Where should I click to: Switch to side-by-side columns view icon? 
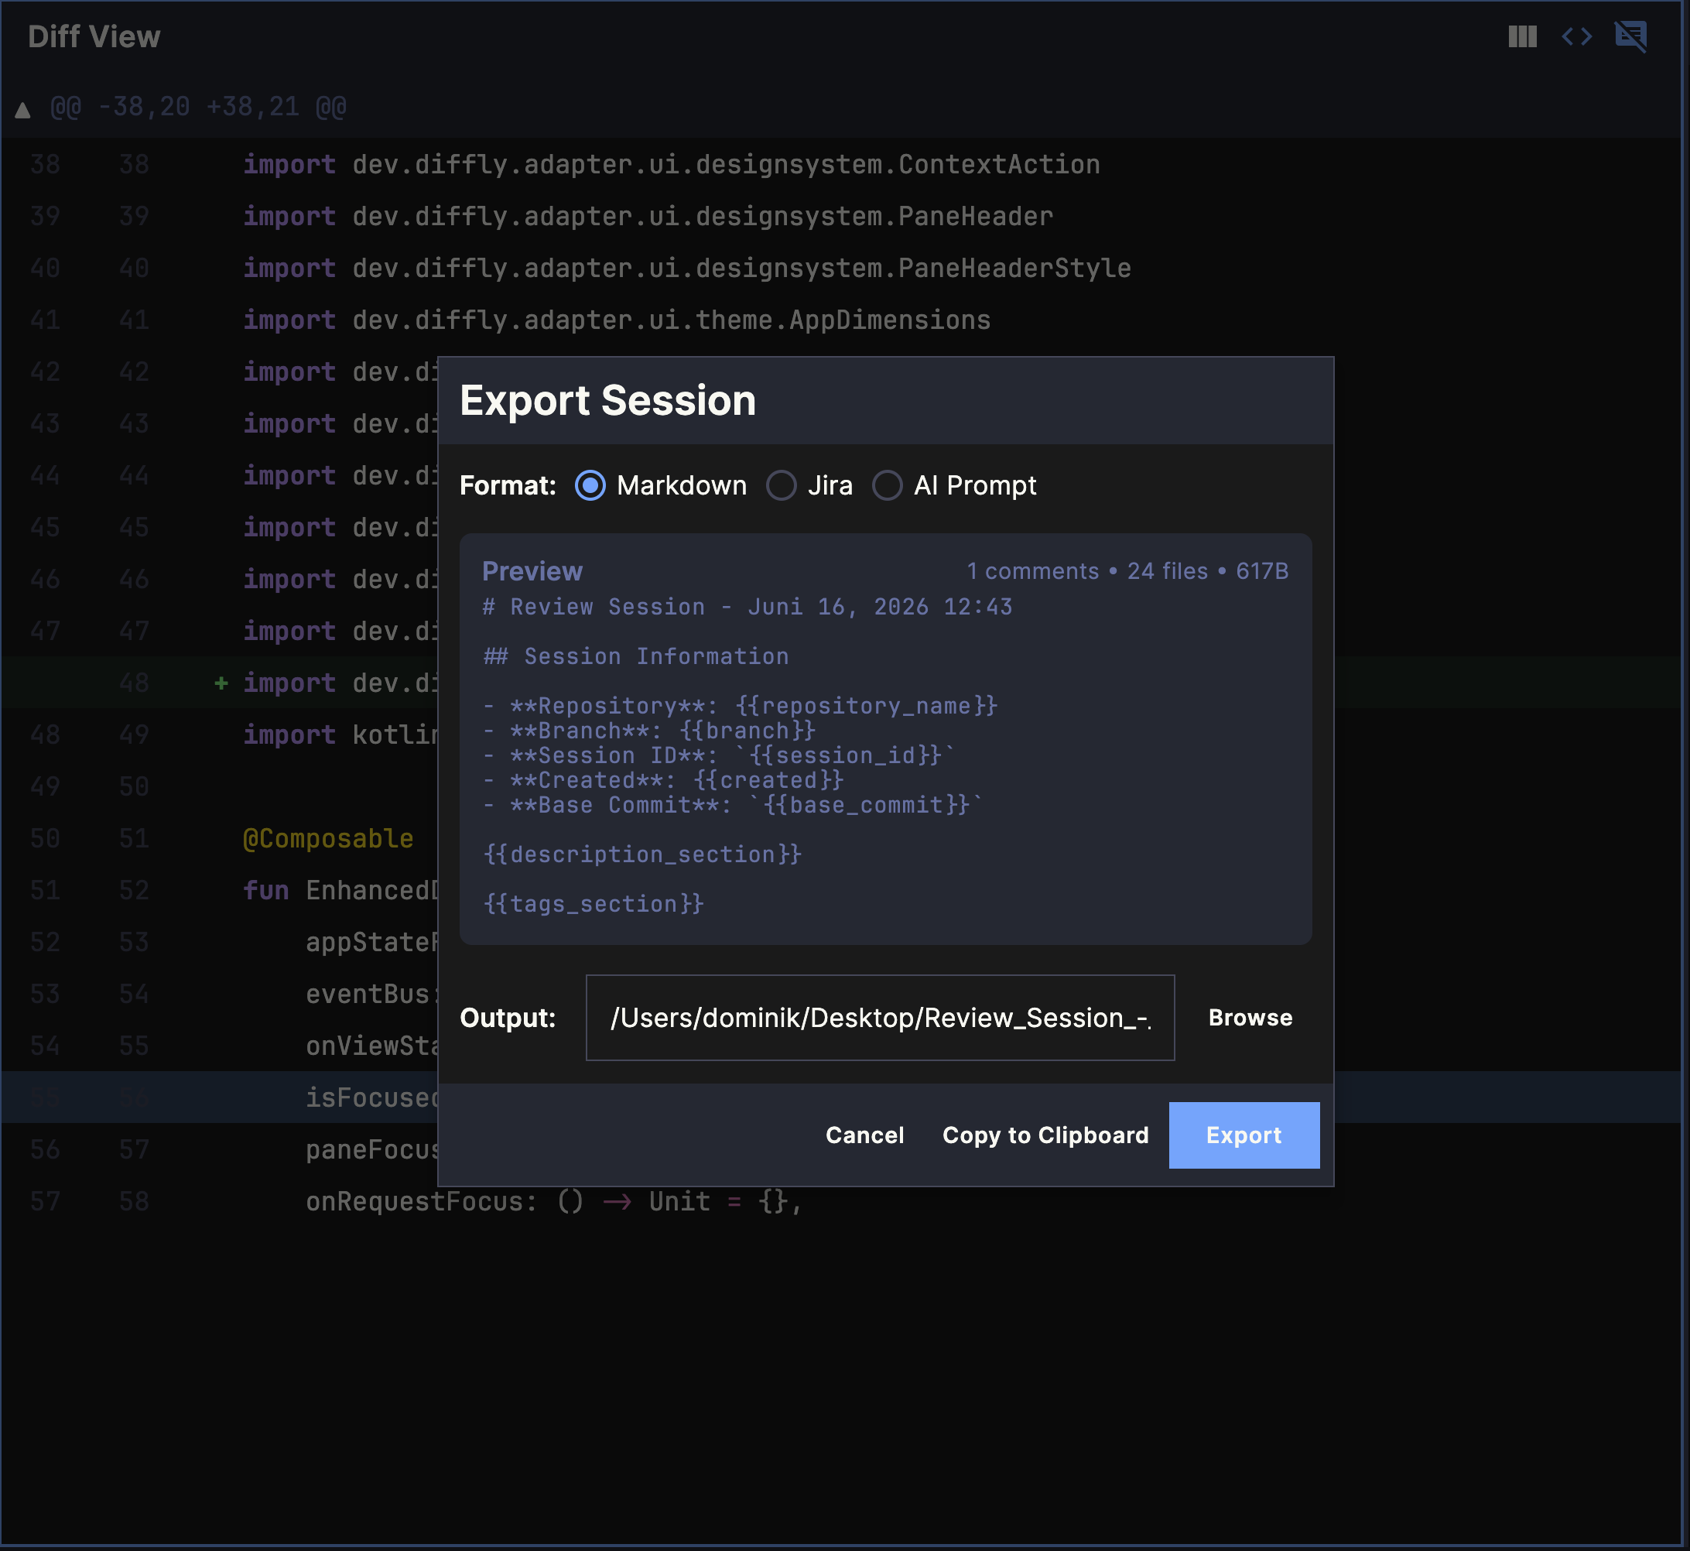tap(1522, 37)
